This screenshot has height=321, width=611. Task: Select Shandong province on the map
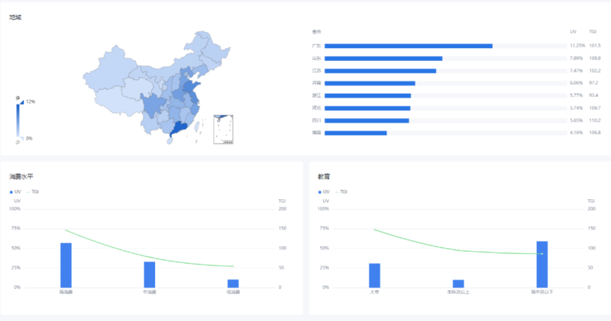(191, 86)
